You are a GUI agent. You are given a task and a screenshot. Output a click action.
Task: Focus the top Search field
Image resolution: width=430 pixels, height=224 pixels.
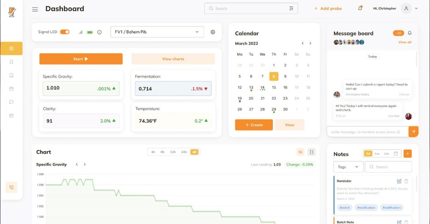tap(251, 9)
